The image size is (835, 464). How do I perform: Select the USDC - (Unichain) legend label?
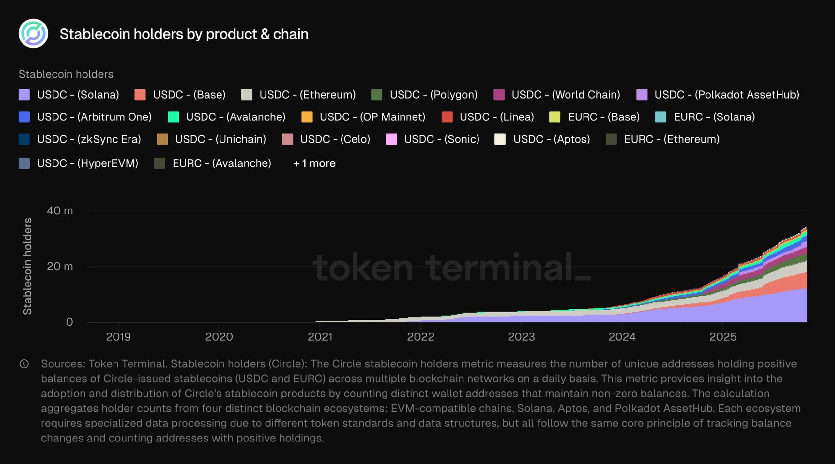220,139
